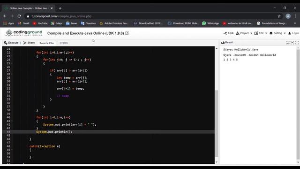
Task: Click System.out.print line 42 in editor
Action: tap(69, 124)
